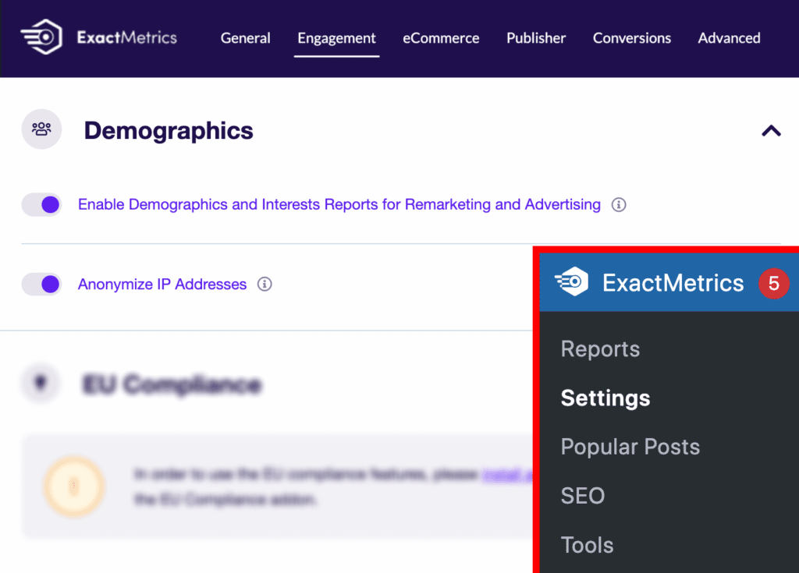Click the install link in EU Compliance notice
The image size is (799, 573).
point(506,473)
